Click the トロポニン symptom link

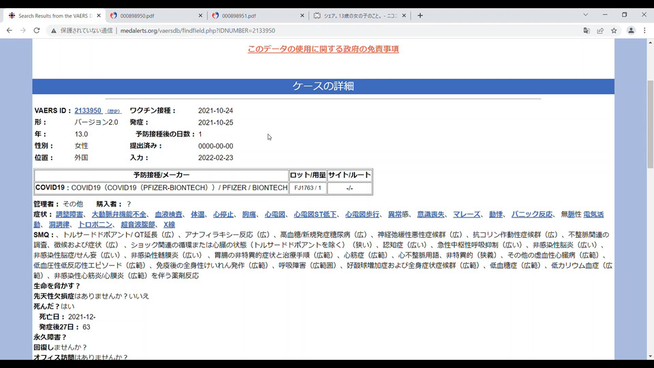pos(95,224)
